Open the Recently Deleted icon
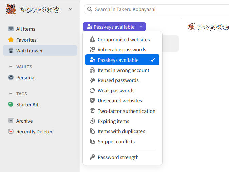The width and height of the screenshot is (229, 172). click(x=11, y=131)
